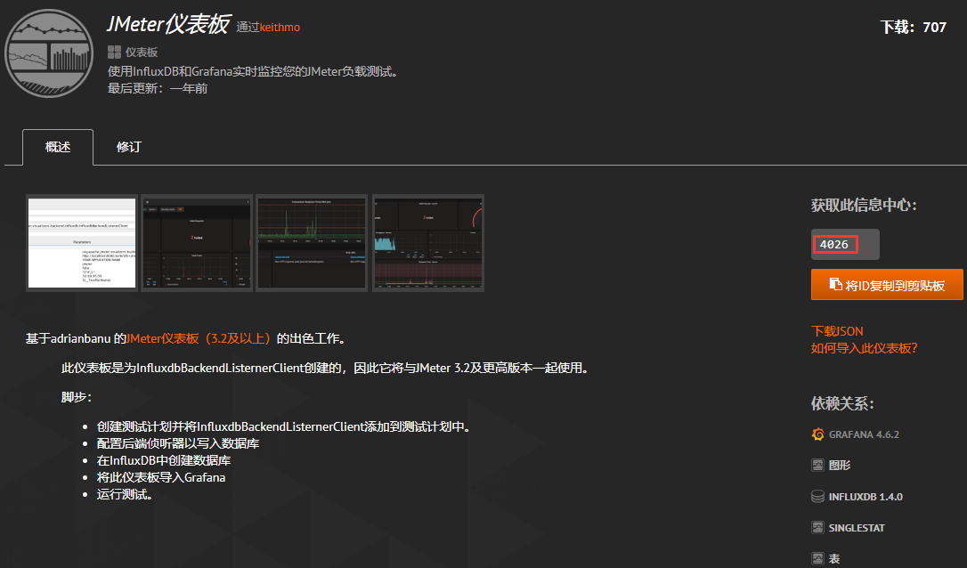Open JMeter仪表板（3.2及以上）link
Image resolution: width=967 pixels, height=568 pixels.
click(199, 338)
